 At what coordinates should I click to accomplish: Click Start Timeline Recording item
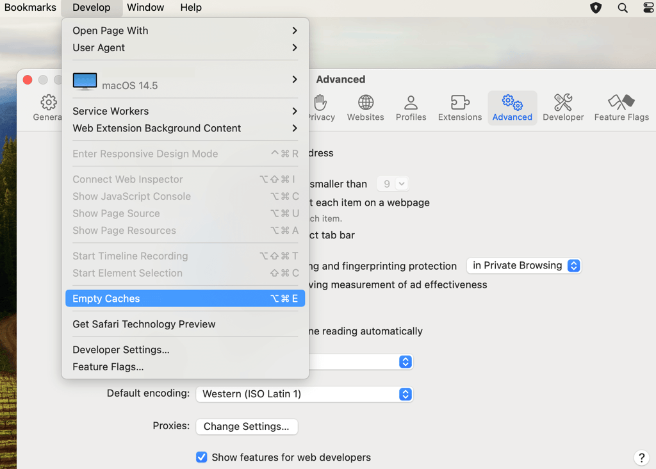pyautogui.click(x=185, y=256)
